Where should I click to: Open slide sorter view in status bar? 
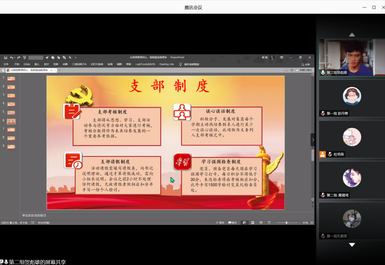pyautogui.click(x=252, y=222)
